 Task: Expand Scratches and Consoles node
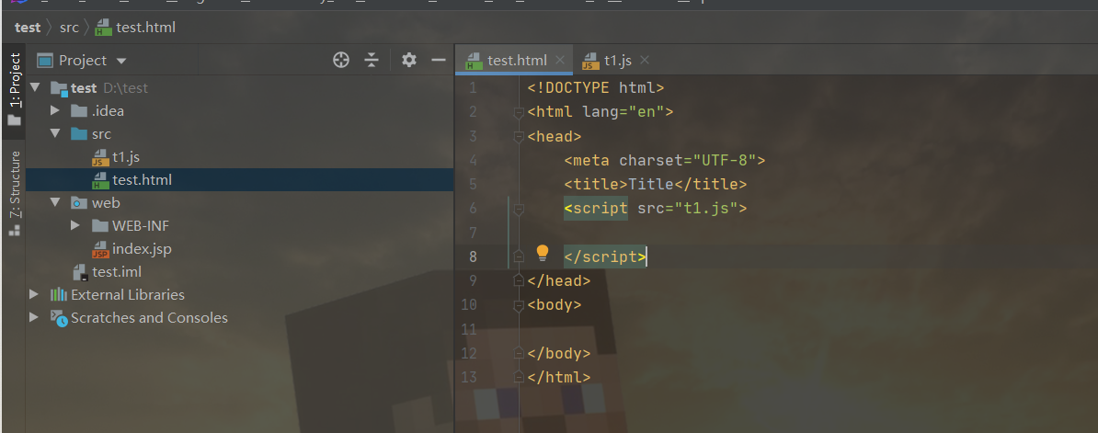(x=34, y=317)
